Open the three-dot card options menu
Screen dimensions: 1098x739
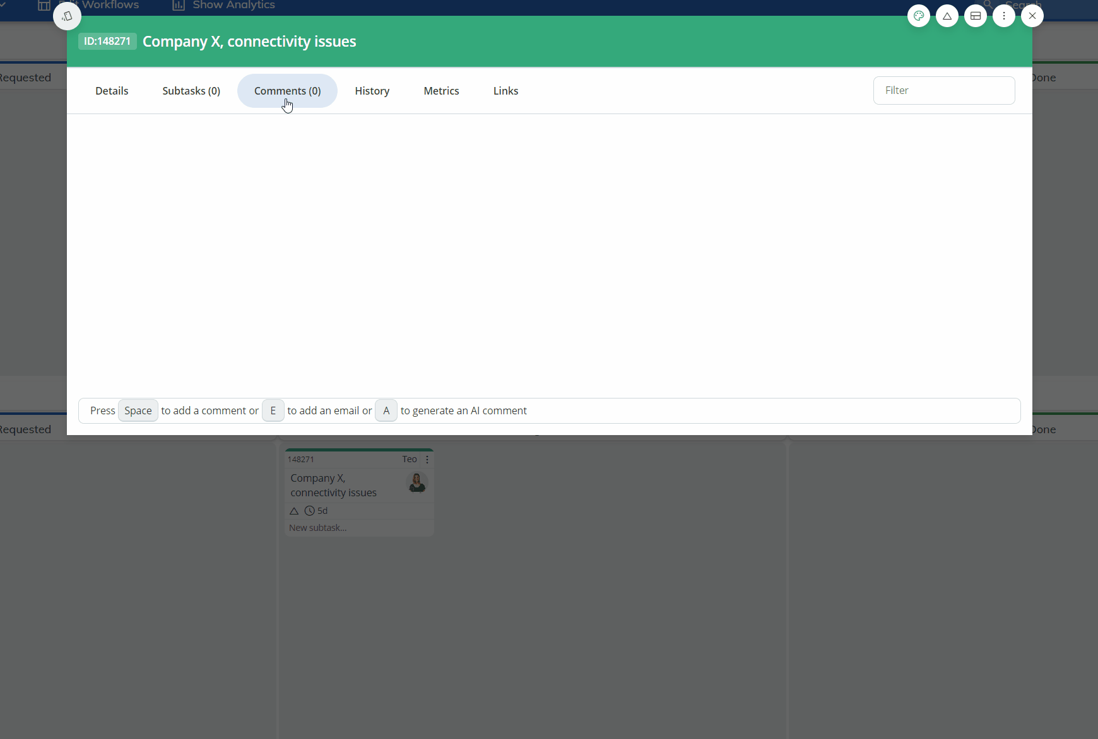[1003, 16]
